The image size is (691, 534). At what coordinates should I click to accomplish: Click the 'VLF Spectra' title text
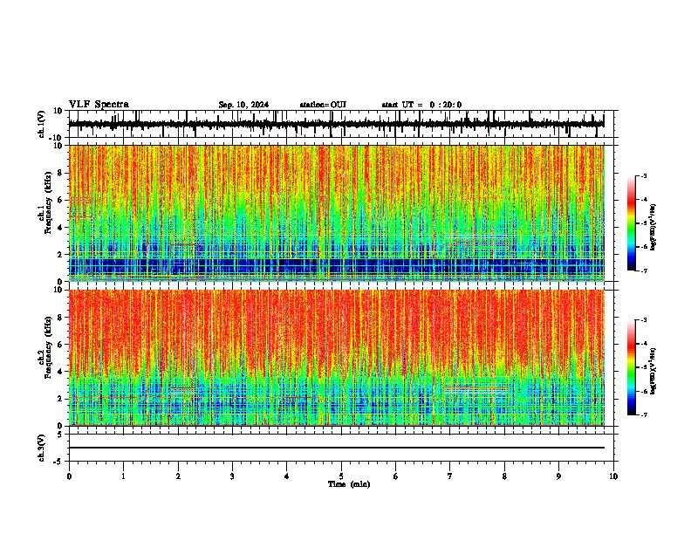pyautogui.click(x=99, y=105)
